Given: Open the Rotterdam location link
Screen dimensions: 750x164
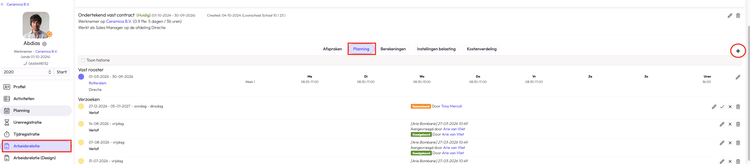Looking at the screenshot, I should (97, 83).
